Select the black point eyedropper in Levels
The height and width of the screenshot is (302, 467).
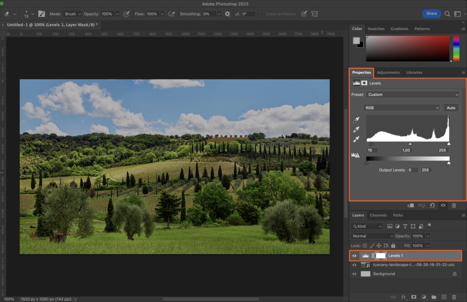[x=355, y=120]
